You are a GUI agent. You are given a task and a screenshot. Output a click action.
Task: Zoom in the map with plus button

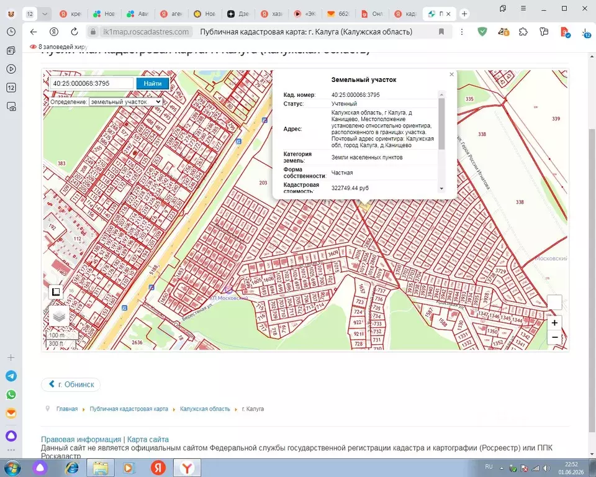click(x=554, y=323)
